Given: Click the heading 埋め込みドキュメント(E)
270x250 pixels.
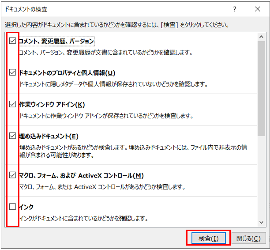Looking at the screenshot, I should 49,136.
